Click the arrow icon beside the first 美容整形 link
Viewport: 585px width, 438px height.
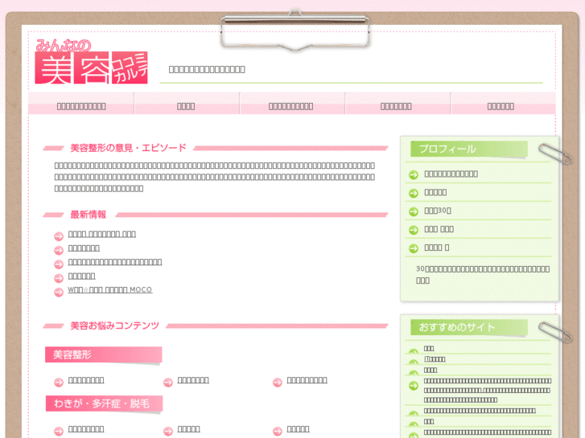(59, 382)
